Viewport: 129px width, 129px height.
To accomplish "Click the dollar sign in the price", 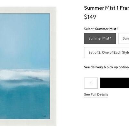I will (85, 17).
